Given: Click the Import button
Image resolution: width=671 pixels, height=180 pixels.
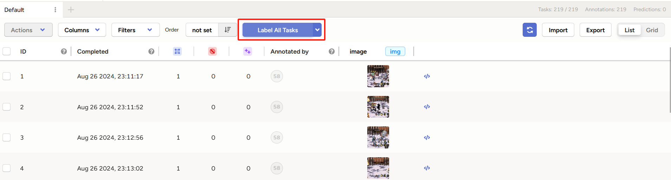Looking at the screenshot, I should 558,30.
